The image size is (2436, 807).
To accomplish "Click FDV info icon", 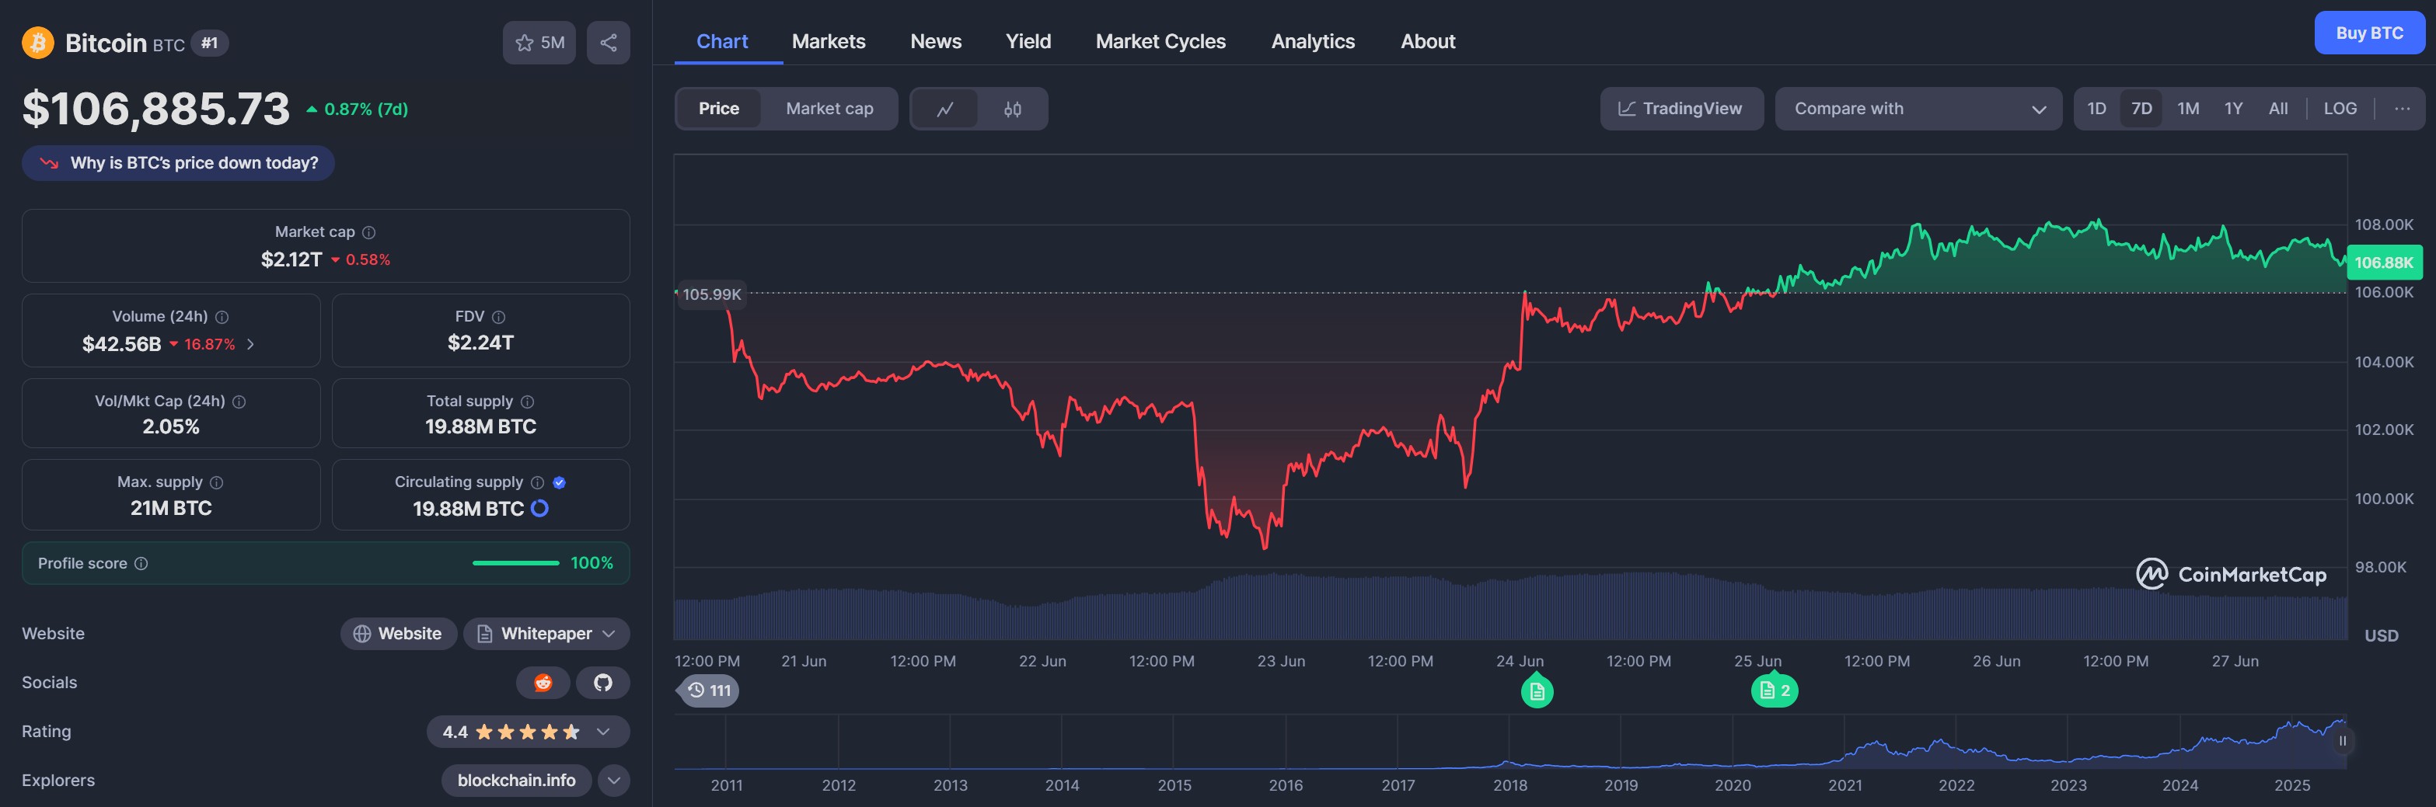I will (498, 318).
